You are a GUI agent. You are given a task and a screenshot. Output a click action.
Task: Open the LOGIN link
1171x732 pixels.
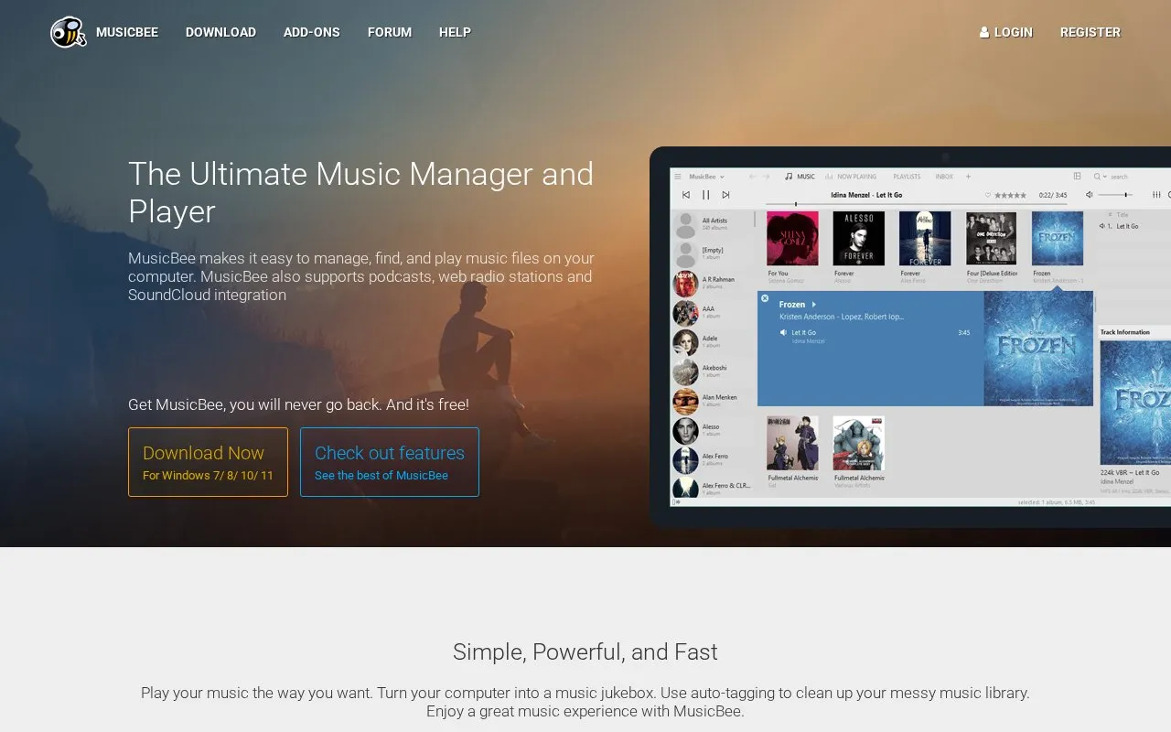pos(1006,32)
